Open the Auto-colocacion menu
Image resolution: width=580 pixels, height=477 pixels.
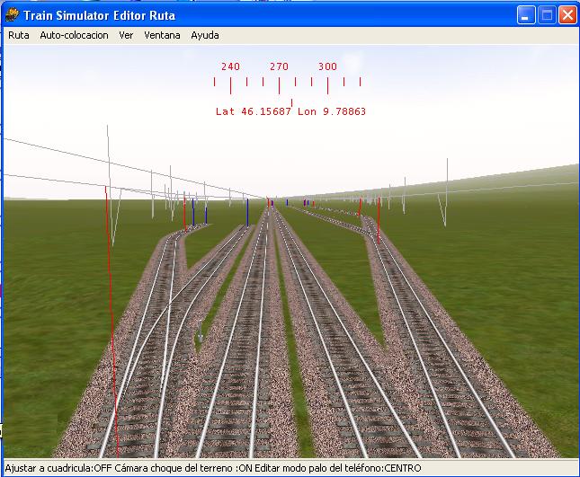74,35
